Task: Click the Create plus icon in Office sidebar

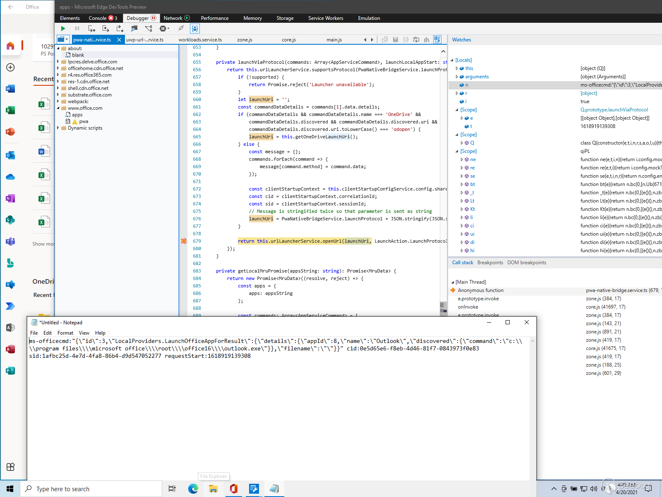Action: (10, 68)
